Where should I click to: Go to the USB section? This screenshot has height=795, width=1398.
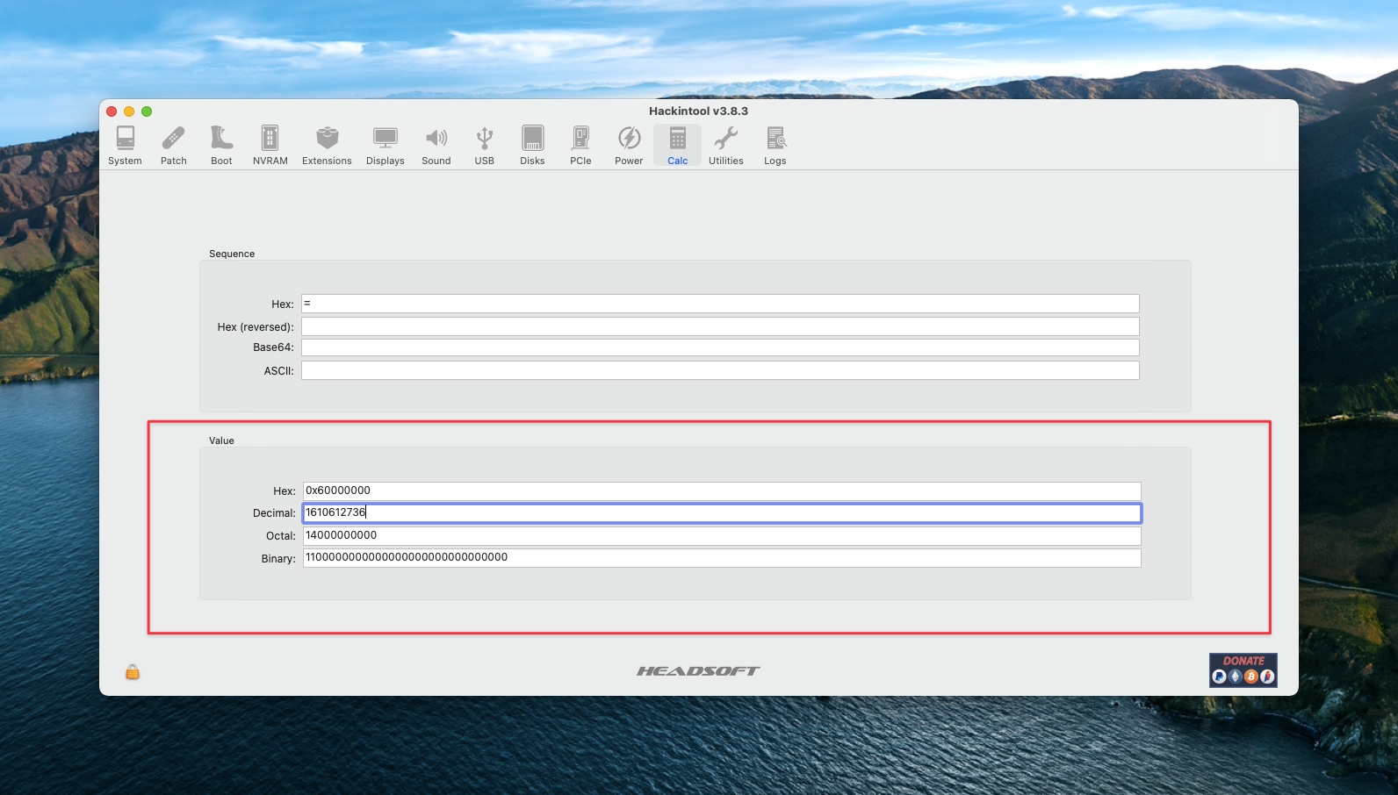[x=484, y=145]
